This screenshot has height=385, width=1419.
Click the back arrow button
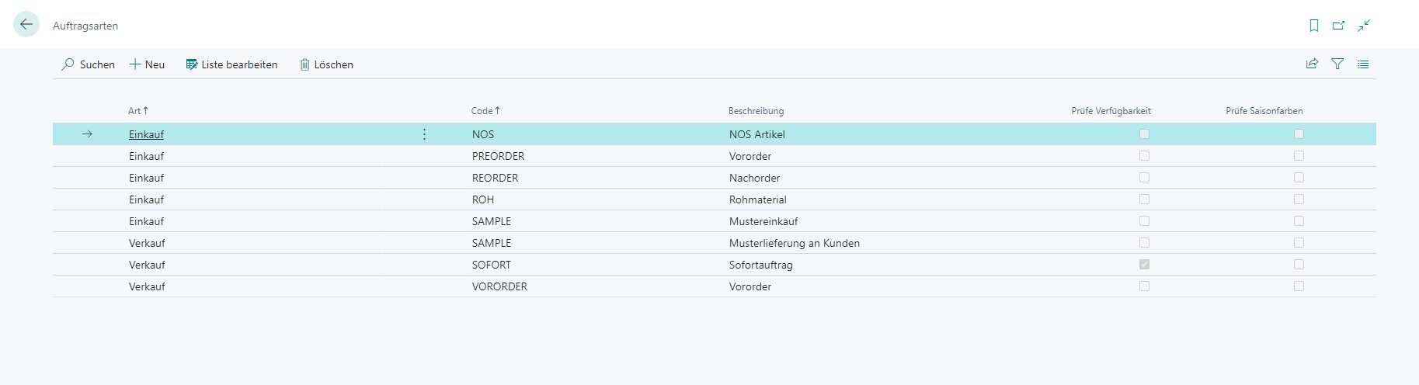pyautogui.click(x=26, y=25)
